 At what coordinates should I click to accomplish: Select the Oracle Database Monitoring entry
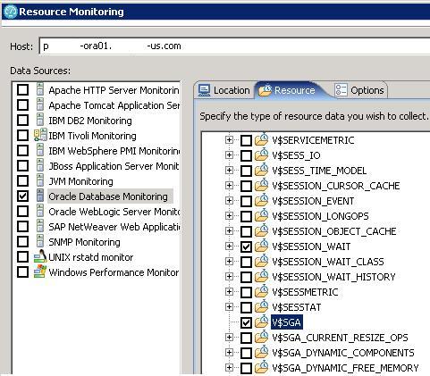pos(108,196)
